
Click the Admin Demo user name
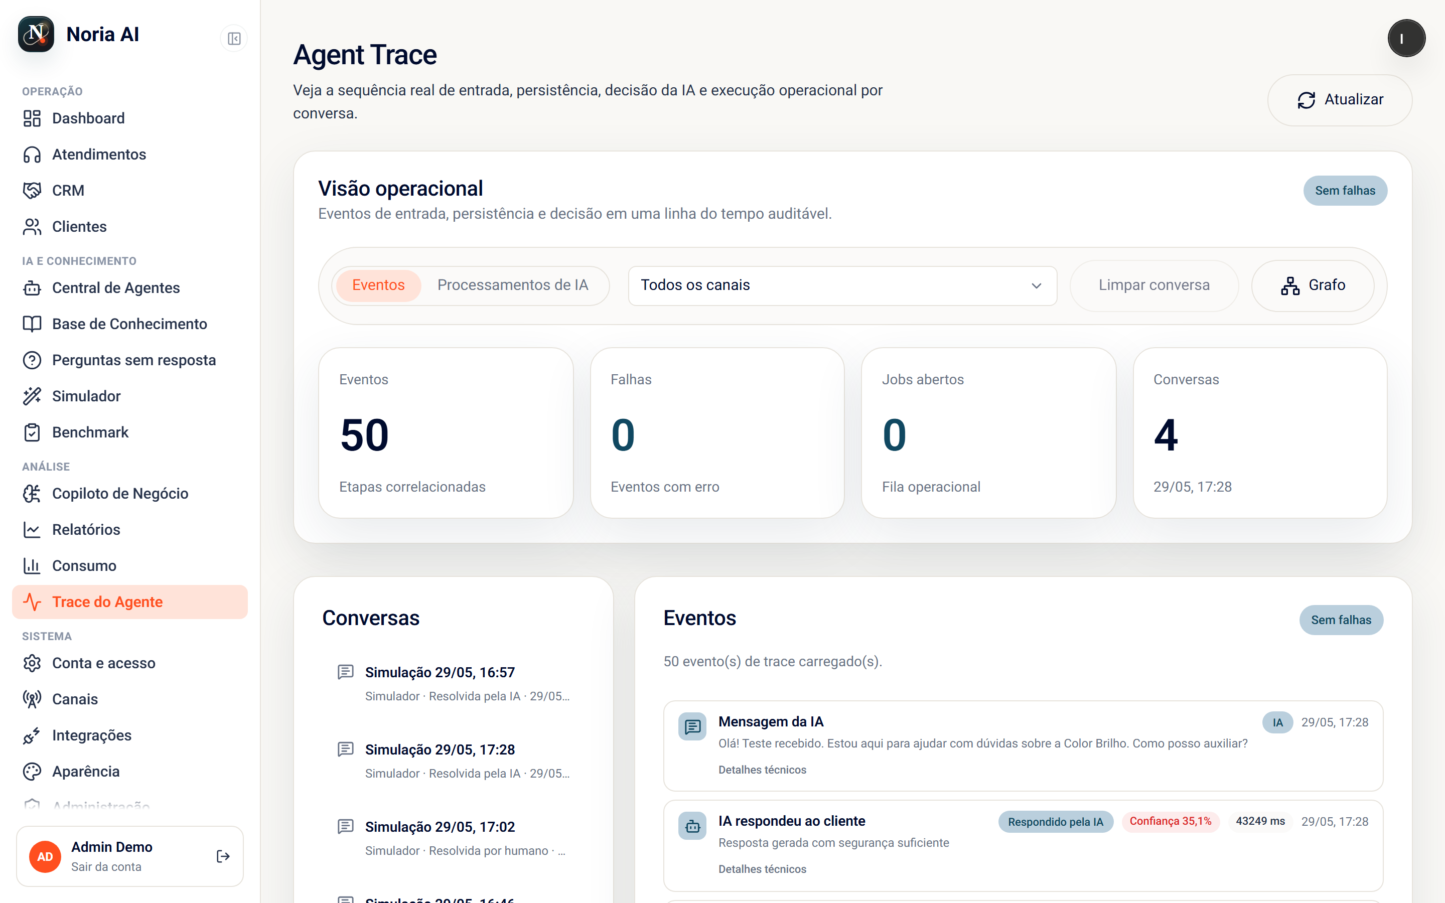pos(112,847)
